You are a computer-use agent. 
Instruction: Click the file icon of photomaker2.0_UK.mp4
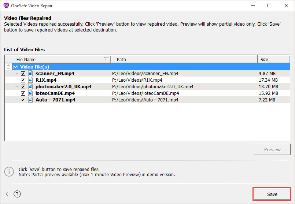coord(30,86)
